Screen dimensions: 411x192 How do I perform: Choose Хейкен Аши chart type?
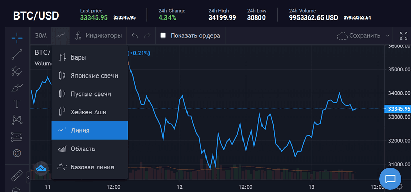(x=89, y=112)
